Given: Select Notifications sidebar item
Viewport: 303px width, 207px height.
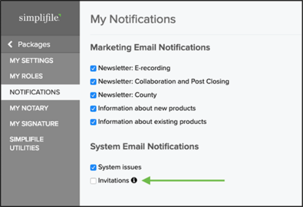Looking at the screenshot, I should pos(40,92).
